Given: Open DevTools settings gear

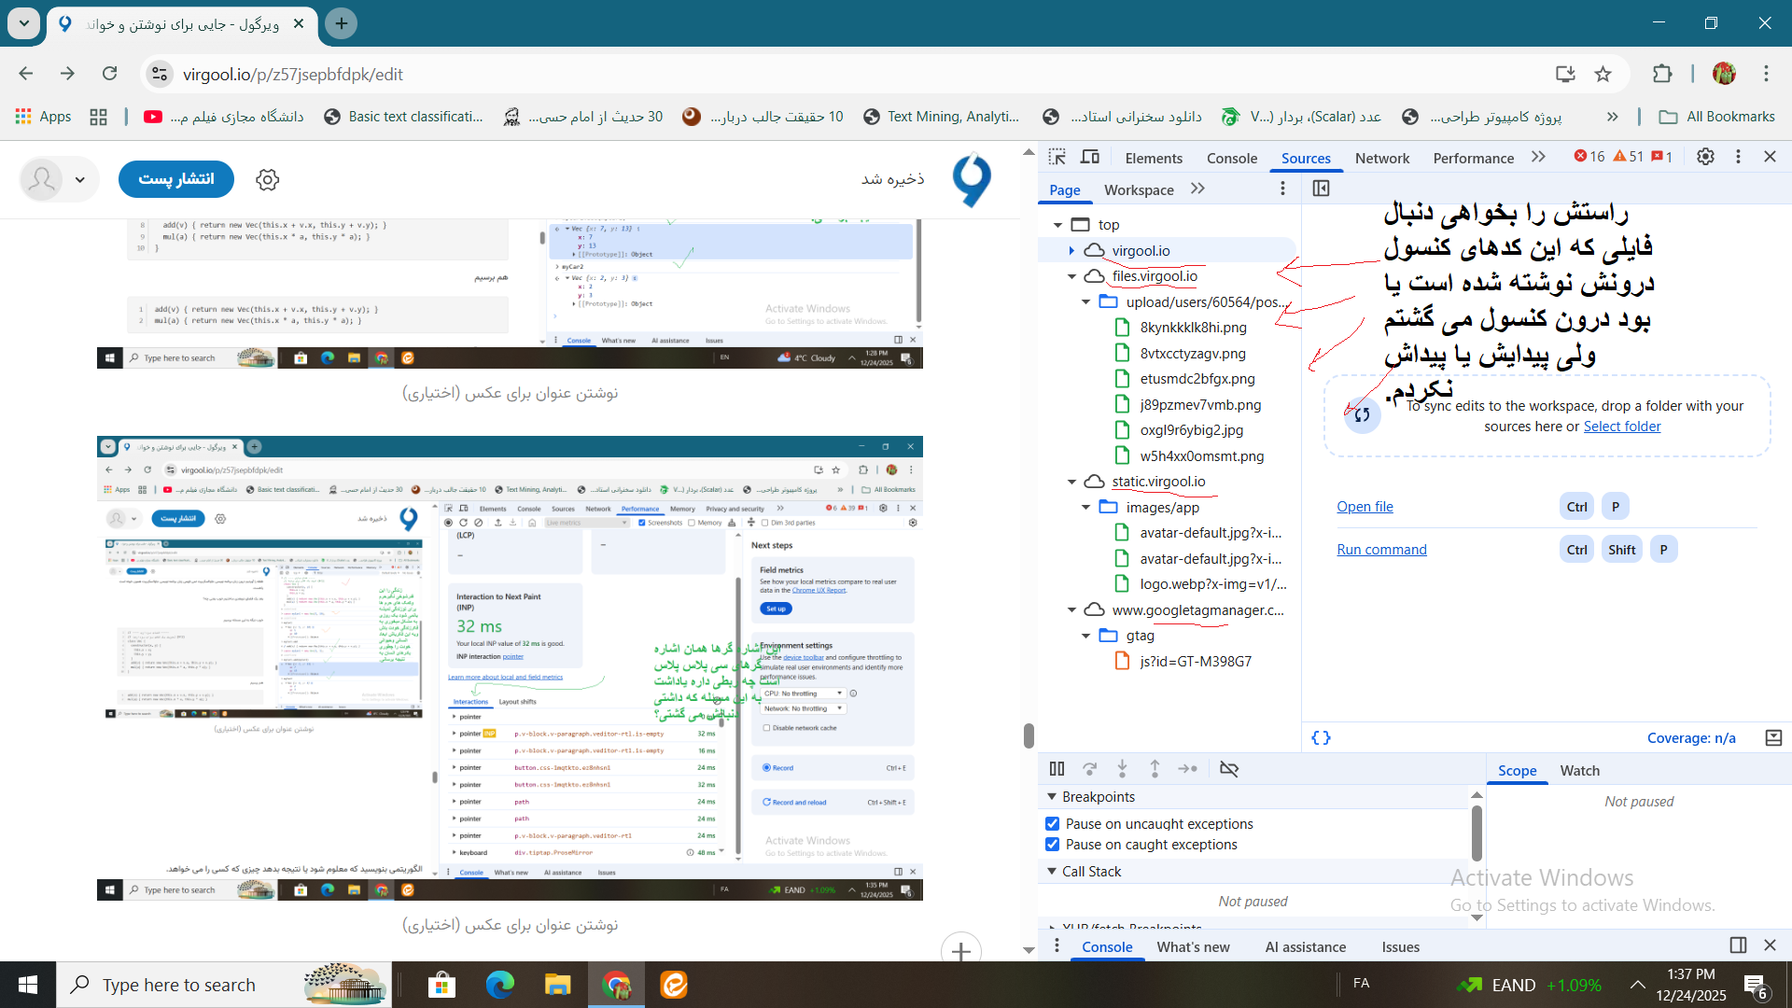Looking at the screenshot, I should 1705,157.
